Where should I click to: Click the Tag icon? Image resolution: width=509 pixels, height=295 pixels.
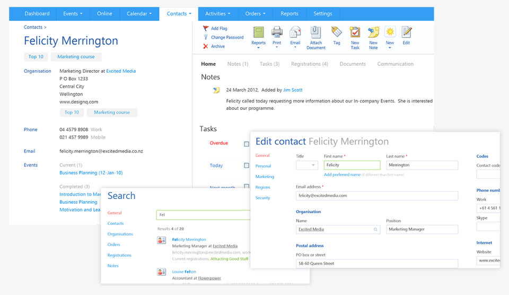[x=337, y=32]
